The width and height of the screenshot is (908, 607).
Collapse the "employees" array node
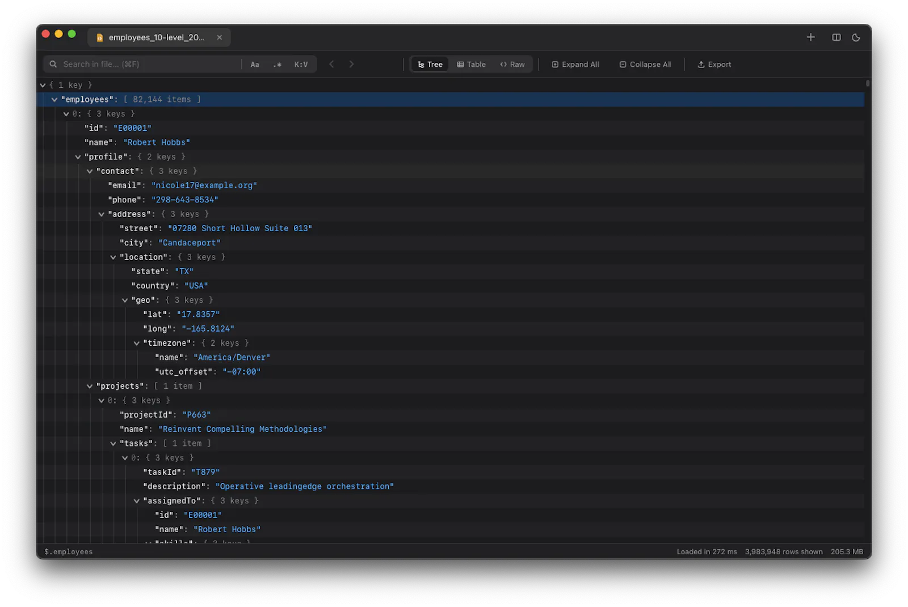(x=54, y=100)
